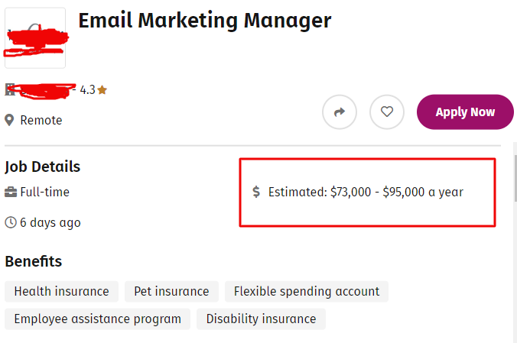Screen dimensions: 517x343
Task: Click the gold rating star icon
Action: [x=102, y=89]
